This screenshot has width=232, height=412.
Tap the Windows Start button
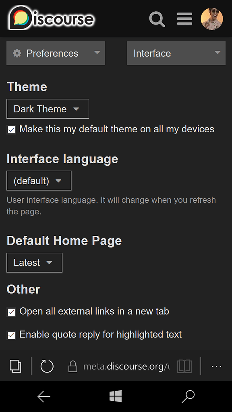point(116,396)
